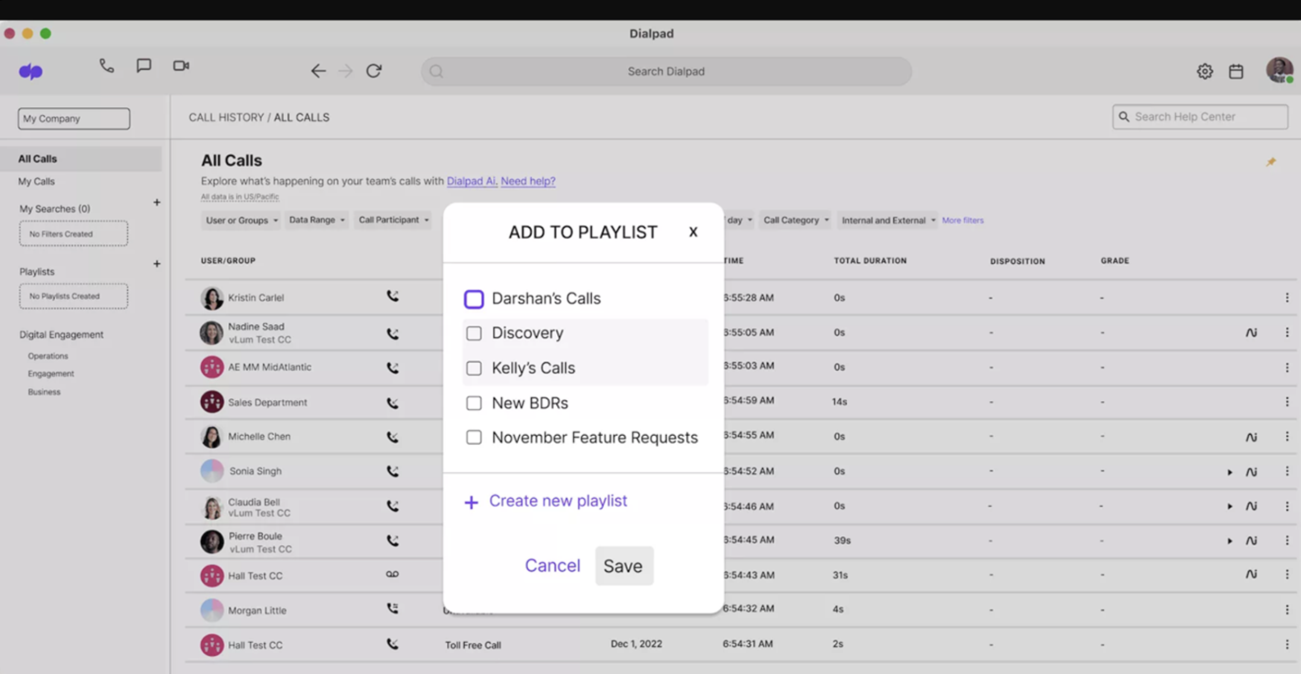
Task: Select the November Feature Requests checkbox
Action: [x=473, y=437]
